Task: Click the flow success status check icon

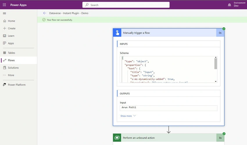Action: click(44, 20)
